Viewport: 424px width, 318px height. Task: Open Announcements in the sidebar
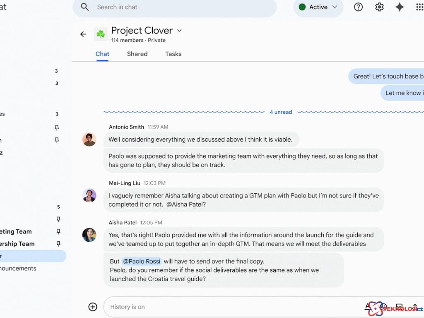(19, 268)
